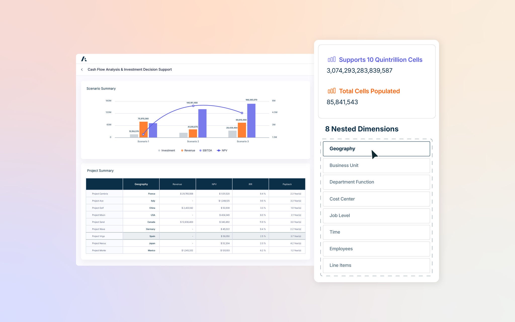
Task: Click the back chevron beside the page title
Action: click(82, 69)
